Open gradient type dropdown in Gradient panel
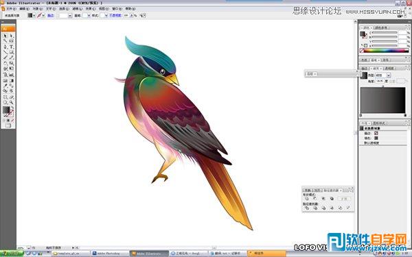Image resolution: width=412 pixels, height=257 pixels. point(389,75)
